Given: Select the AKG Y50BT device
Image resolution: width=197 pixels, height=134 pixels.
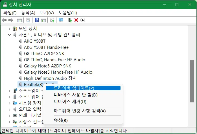Looking at the screenshot, I should [x=35, y=41].
